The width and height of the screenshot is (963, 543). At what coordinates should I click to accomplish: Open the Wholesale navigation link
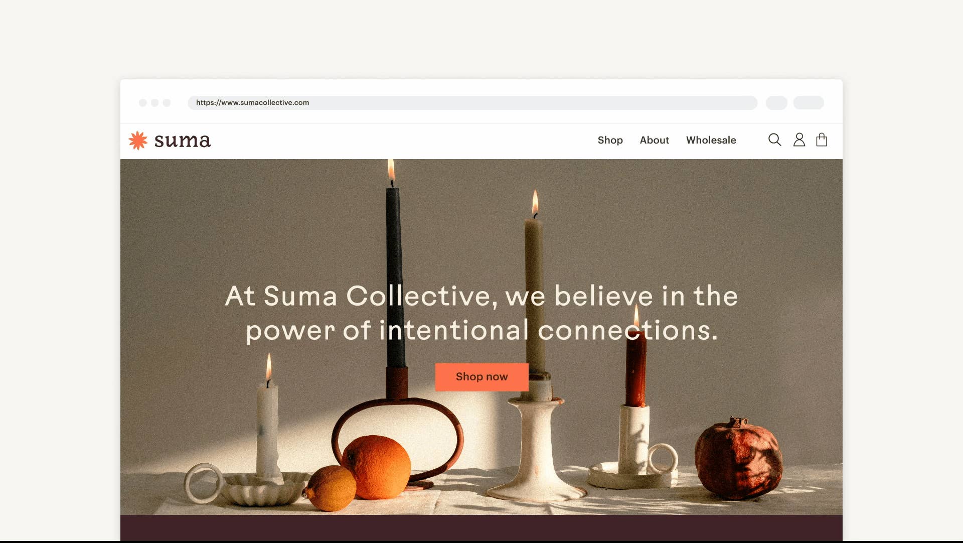(x=711, y=140)
